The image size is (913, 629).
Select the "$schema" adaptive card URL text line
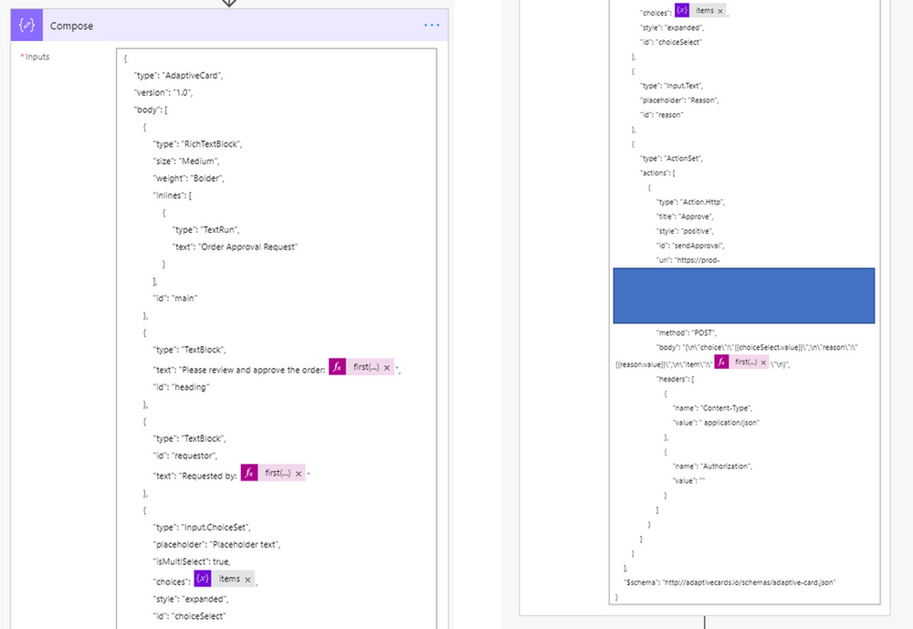pyautogui.click(x=729, y=582)
